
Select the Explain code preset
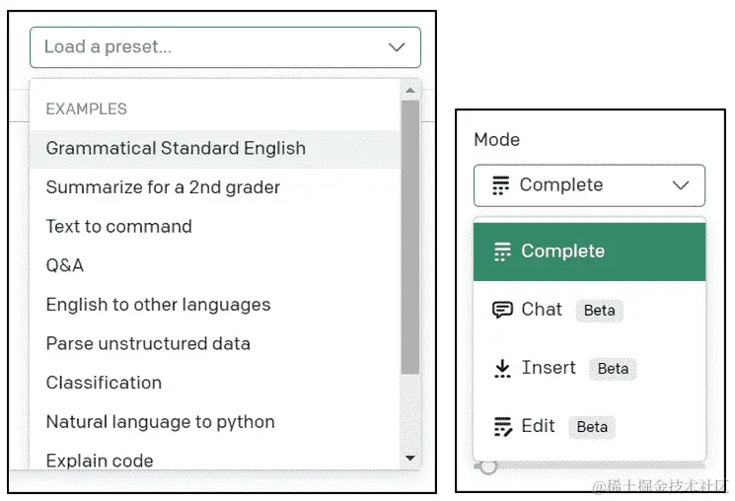click(100, 460)
